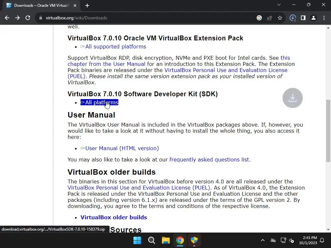The height and width of the screenshot is (248, 331).
Task: Open 'this chapter from the User Manual' link
Action: click(179, 61)
